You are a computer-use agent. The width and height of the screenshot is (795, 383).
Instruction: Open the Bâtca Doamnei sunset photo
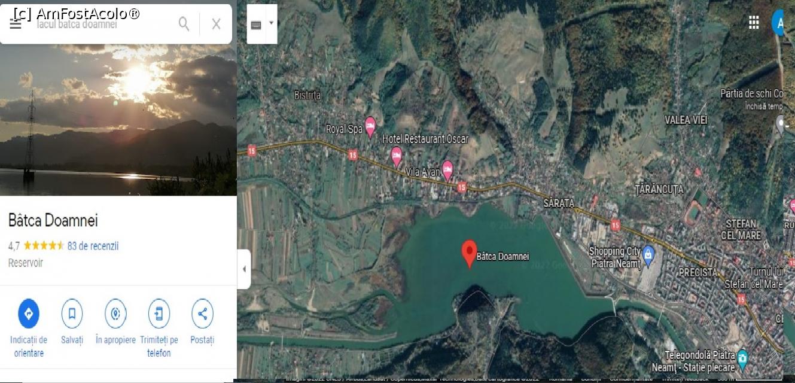[x=118, y=120]
